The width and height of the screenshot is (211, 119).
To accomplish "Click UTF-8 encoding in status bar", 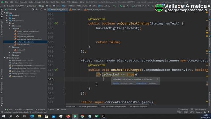I will 192,112.
